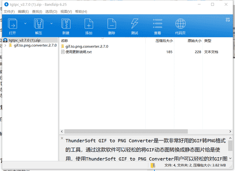Click the comment panel vertical scrollbar thumb

230,145
